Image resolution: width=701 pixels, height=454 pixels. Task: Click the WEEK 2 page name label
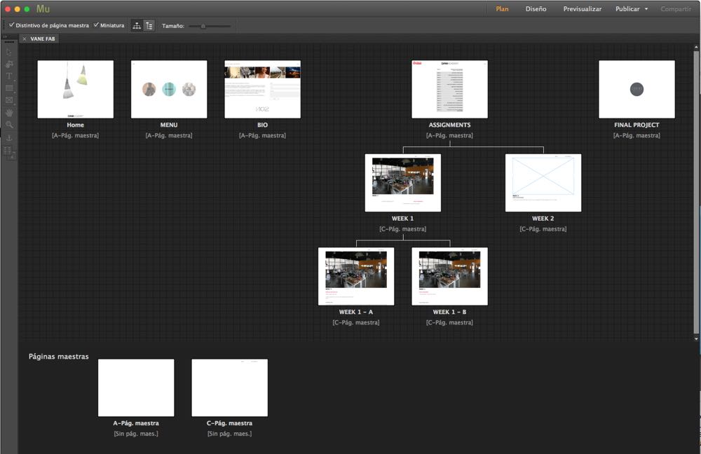click(x=543, y=219)
